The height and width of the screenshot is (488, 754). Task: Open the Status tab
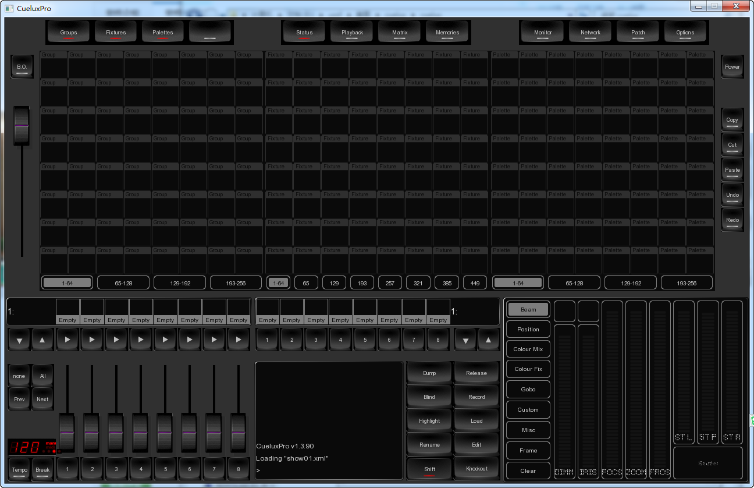coord(304,32)
